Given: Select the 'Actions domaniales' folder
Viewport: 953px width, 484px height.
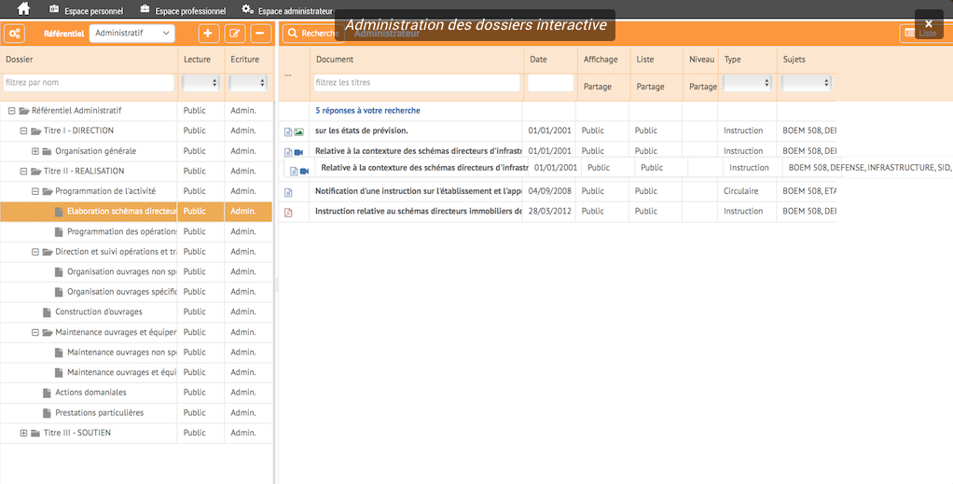Looking at the screenshot, I should coord(90,393).
